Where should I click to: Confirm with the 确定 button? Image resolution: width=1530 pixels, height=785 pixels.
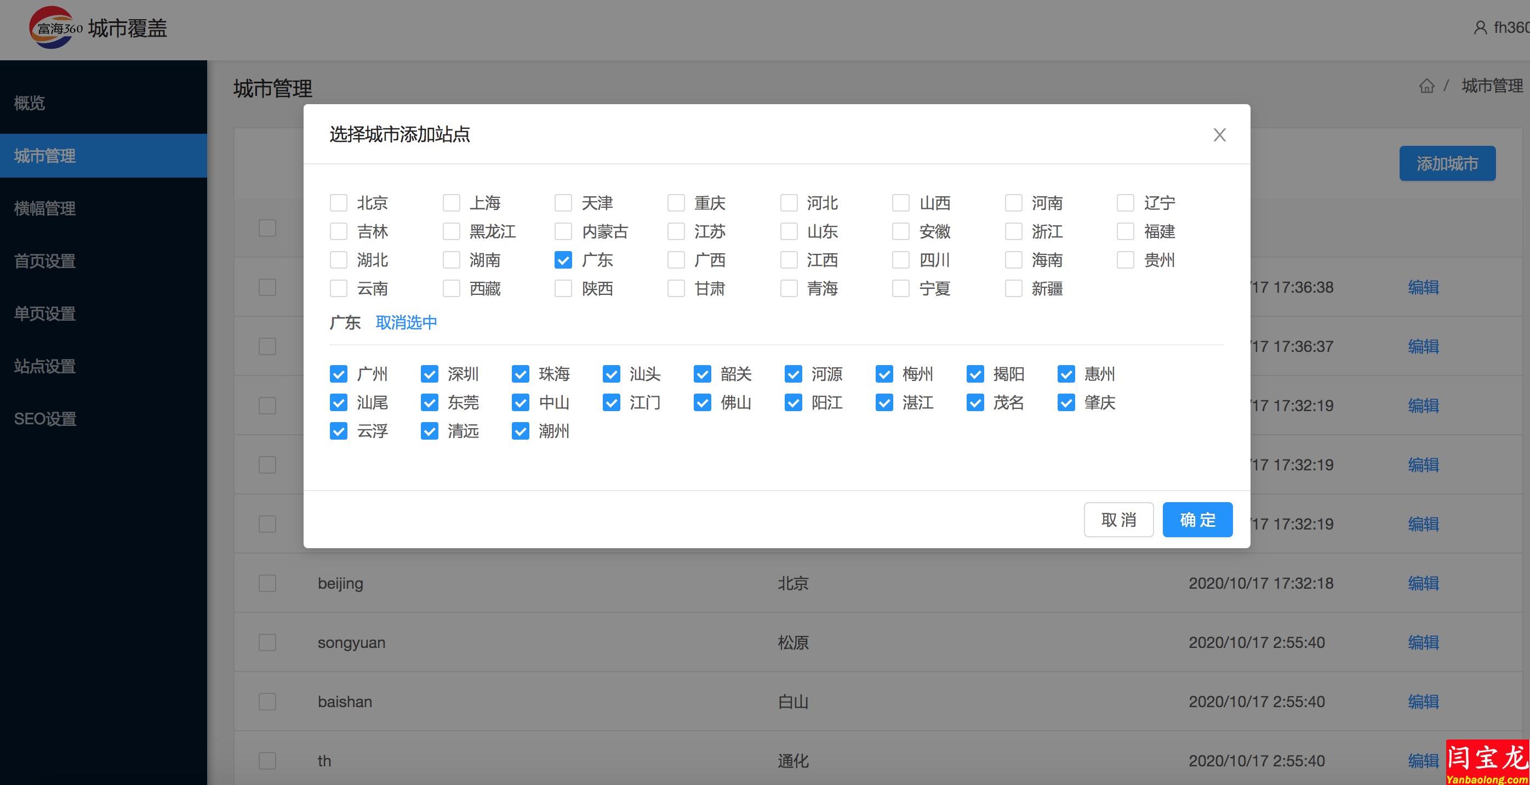point(1197,519)
